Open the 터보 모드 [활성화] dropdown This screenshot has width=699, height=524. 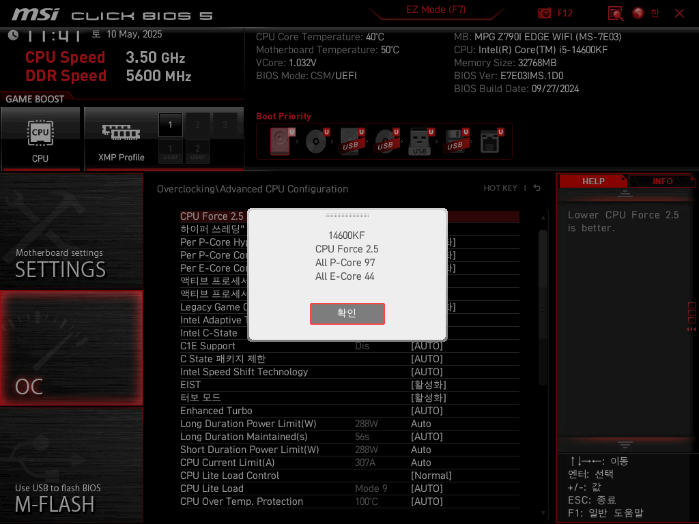(x=429, y=398)
